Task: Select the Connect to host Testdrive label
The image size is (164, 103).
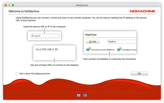Action: point(103,50)
